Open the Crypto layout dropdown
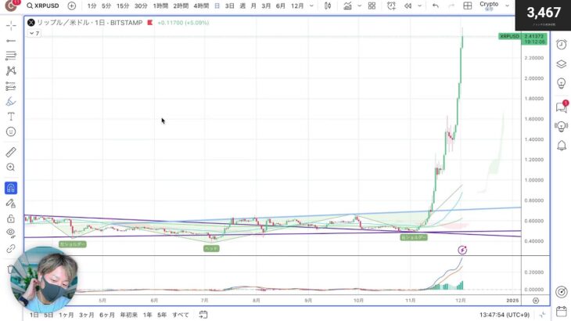This screenshot has height=321, width=571. [x=494, y=5]
